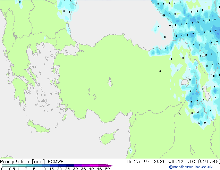Click the precipitation value 7 near the Caucasus
Viewport: 220px width, 170px height.
pos(193,34)
